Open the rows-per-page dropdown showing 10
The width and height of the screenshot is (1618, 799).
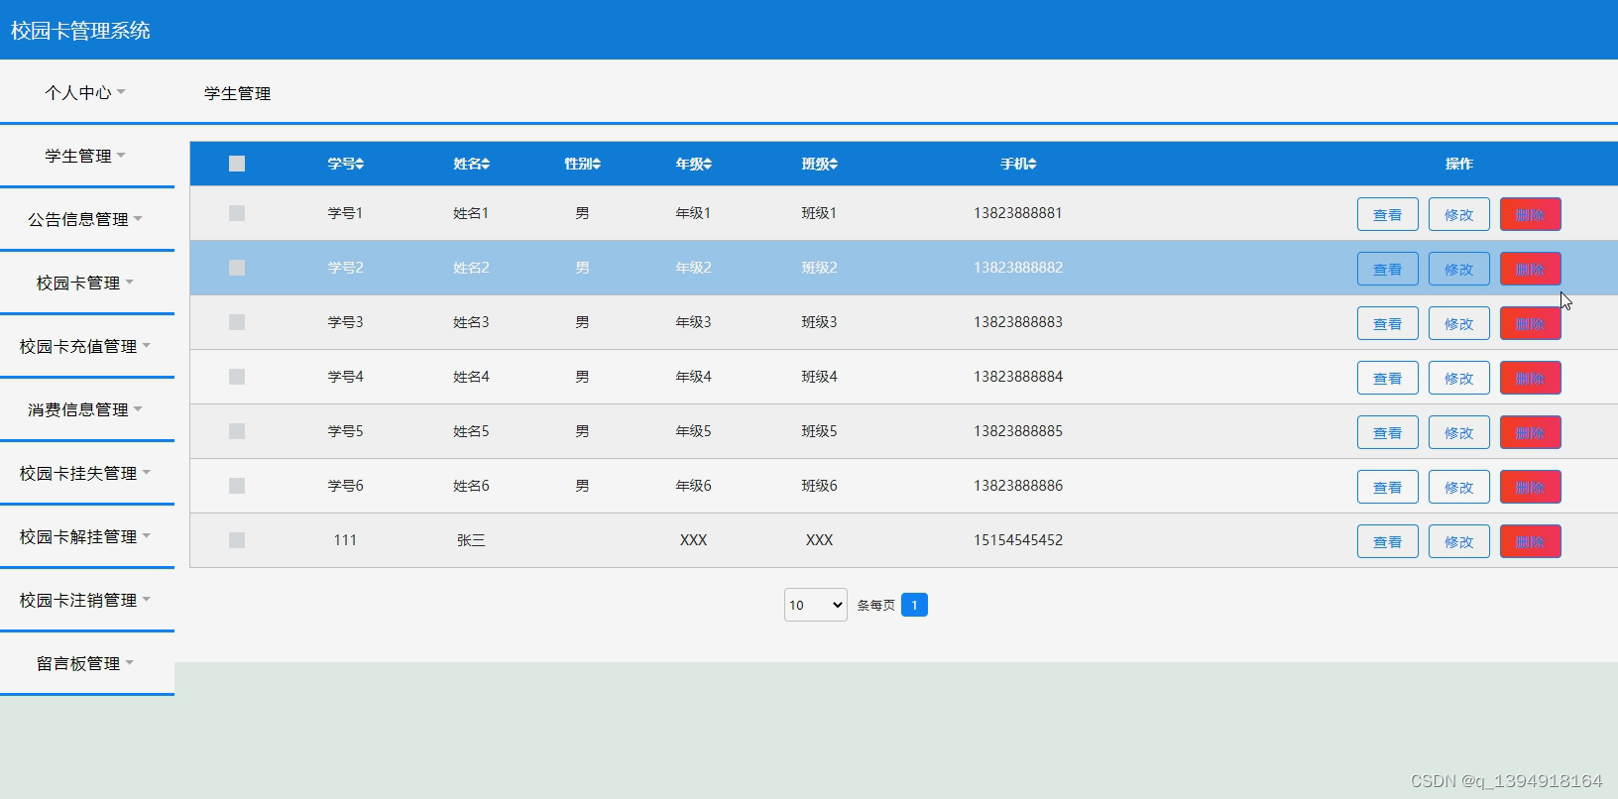[816, 605]
